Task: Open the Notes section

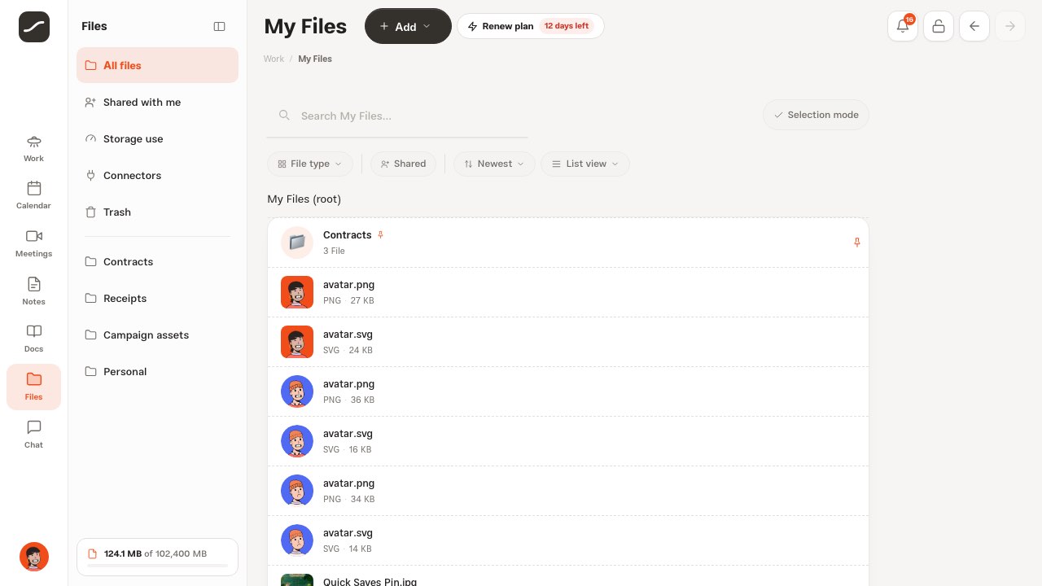Action: [33, 291]
